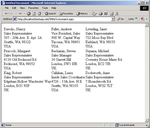Click the Acrobat PDF toolbar icon
Screen dimensions: 150x128
(143, 19)
